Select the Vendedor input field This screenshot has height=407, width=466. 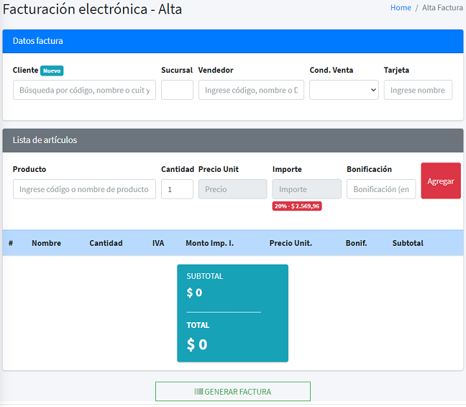[251, 90]
